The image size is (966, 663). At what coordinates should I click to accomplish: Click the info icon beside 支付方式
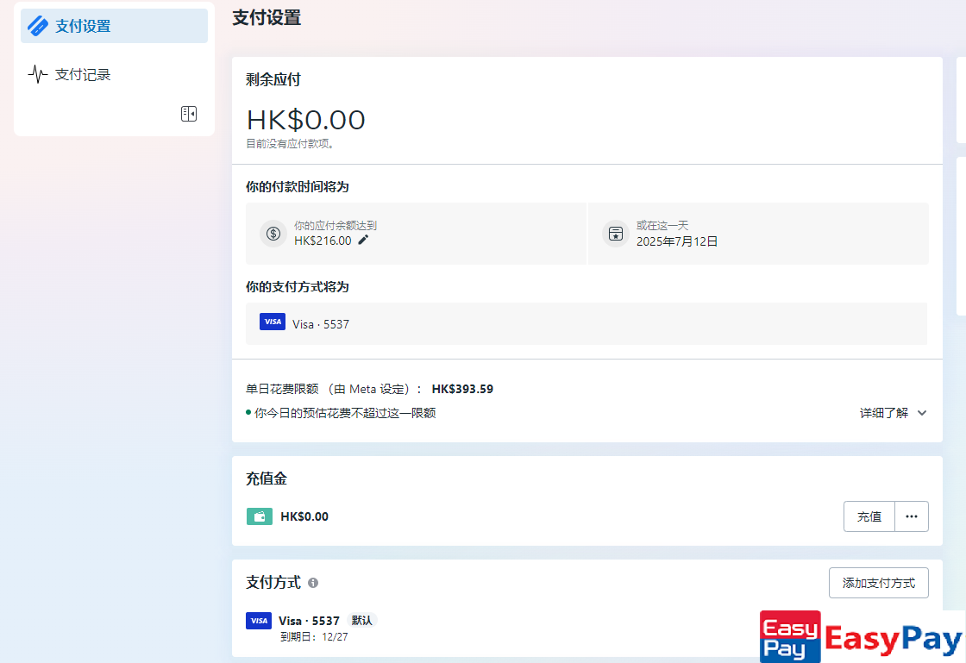click(313, 583)
